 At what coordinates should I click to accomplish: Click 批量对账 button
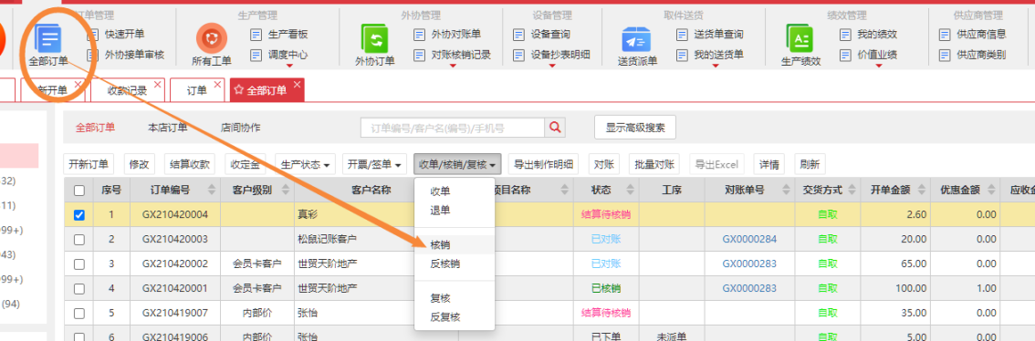[x=654, y=164]
